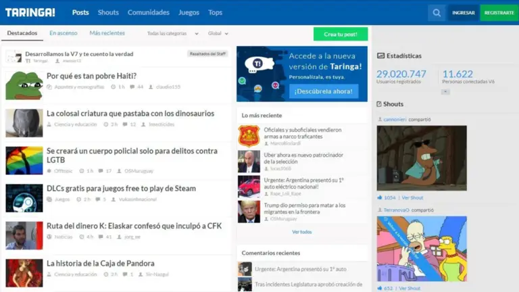The height and width of the screenshot is (292, 519).
Task: Click Ver Shout on TerranovaO's shout
Action: pyautogui.click(x=410, y=289)
